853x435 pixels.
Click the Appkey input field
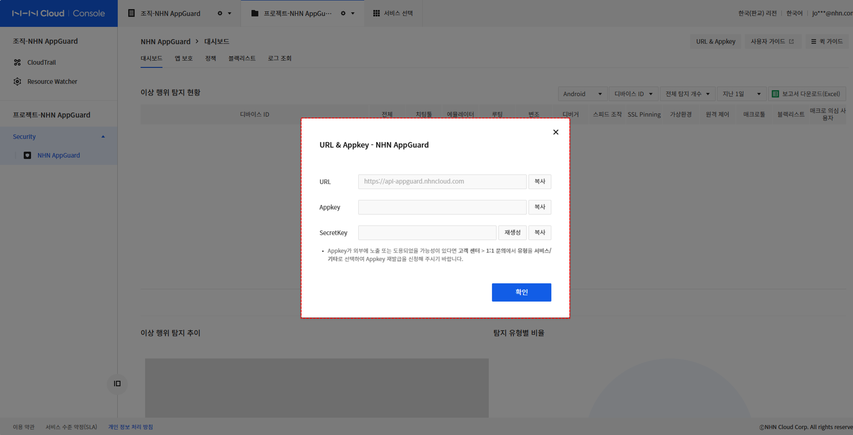click(442, 207)
